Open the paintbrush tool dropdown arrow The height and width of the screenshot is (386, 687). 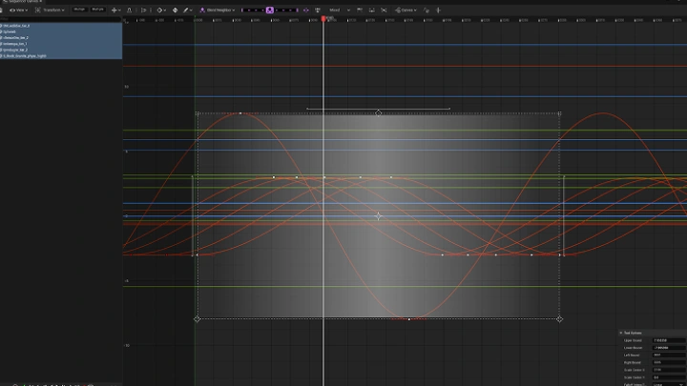pyautogui.click(x=192, y=10)
